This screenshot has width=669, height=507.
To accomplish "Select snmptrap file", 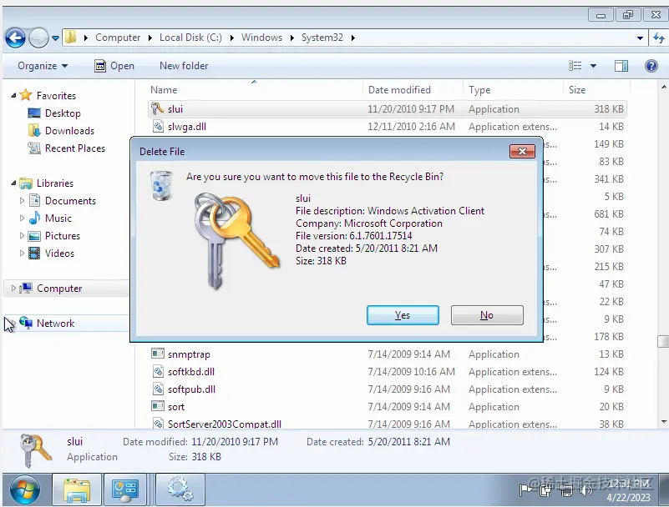I will tap(189, 354).
